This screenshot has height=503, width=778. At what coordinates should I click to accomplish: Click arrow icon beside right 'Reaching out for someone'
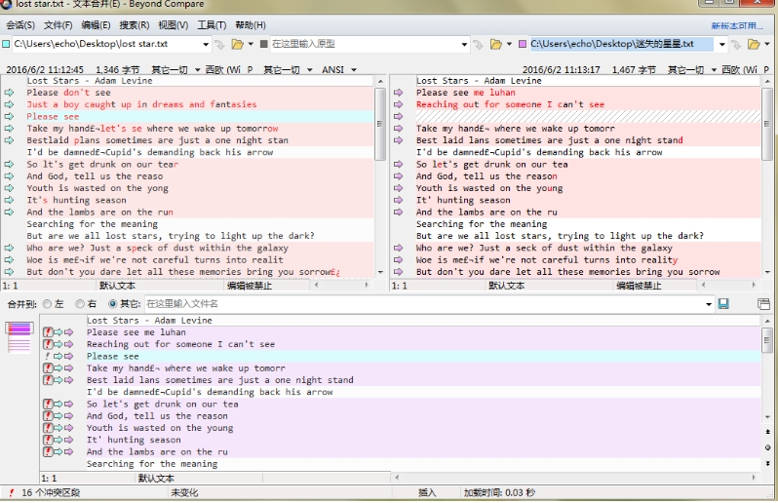pos(398,104)
